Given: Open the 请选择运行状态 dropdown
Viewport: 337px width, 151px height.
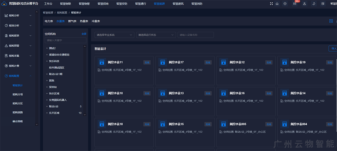Looking at the screenshot, I should pos(156,35).
